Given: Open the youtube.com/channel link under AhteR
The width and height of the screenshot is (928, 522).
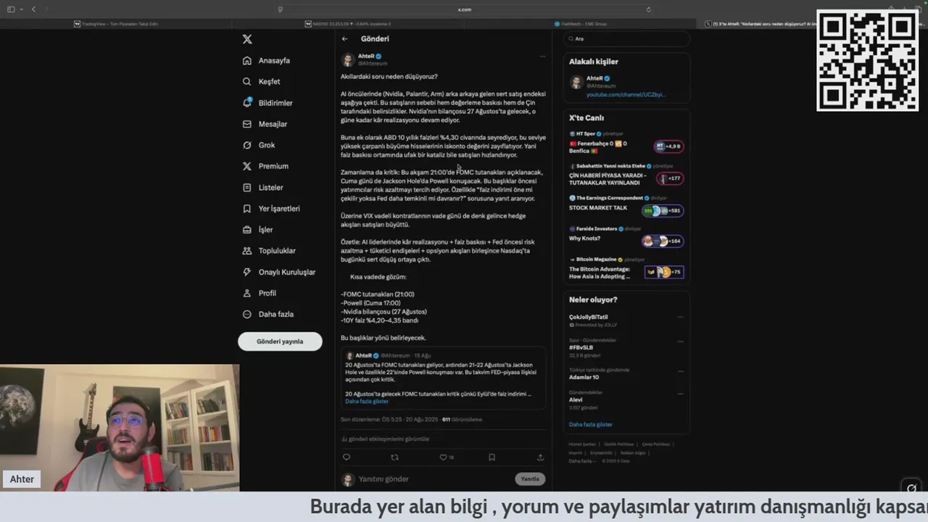Looking at the screenshot, I should coord(625,95).
